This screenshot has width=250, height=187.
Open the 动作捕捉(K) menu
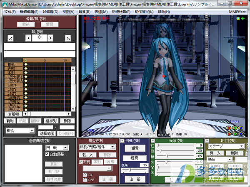click(x=144, y=12)
